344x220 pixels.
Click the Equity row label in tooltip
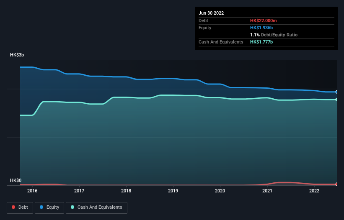(205, 28)
